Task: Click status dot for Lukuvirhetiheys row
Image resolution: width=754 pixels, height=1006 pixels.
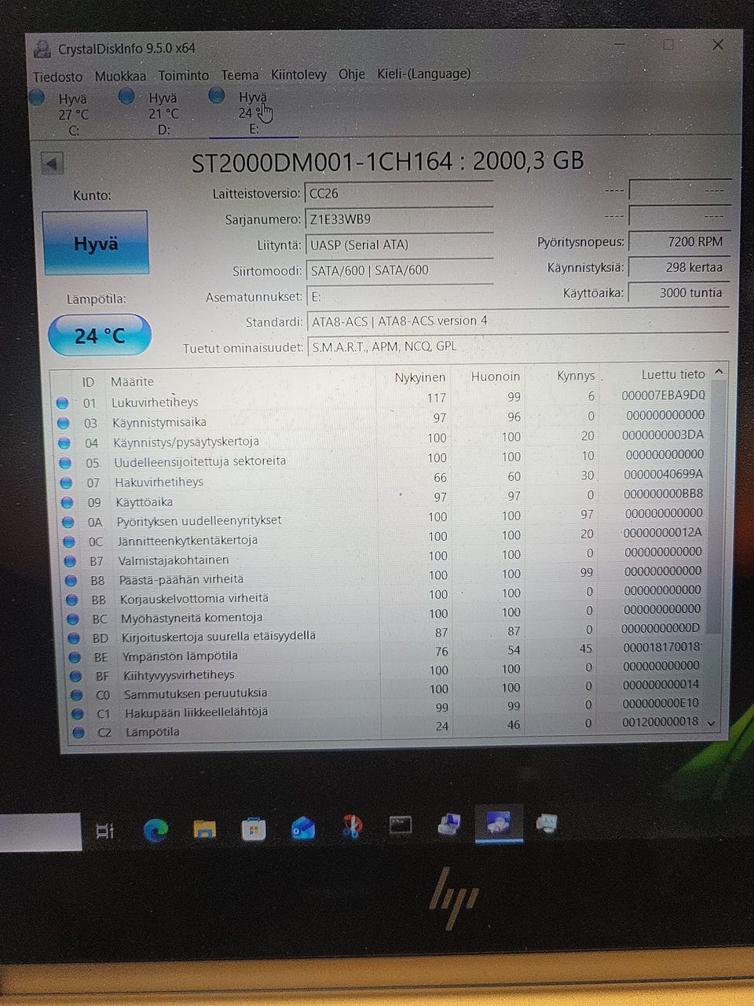Action: tap(62, 403)
